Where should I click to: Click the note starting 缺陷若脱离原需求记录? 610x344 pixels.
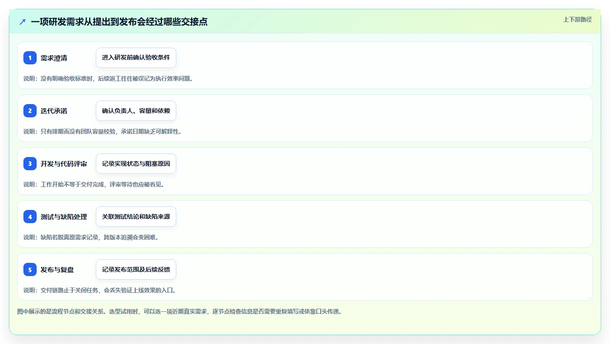pyautogui.click(x=91, y=237)
